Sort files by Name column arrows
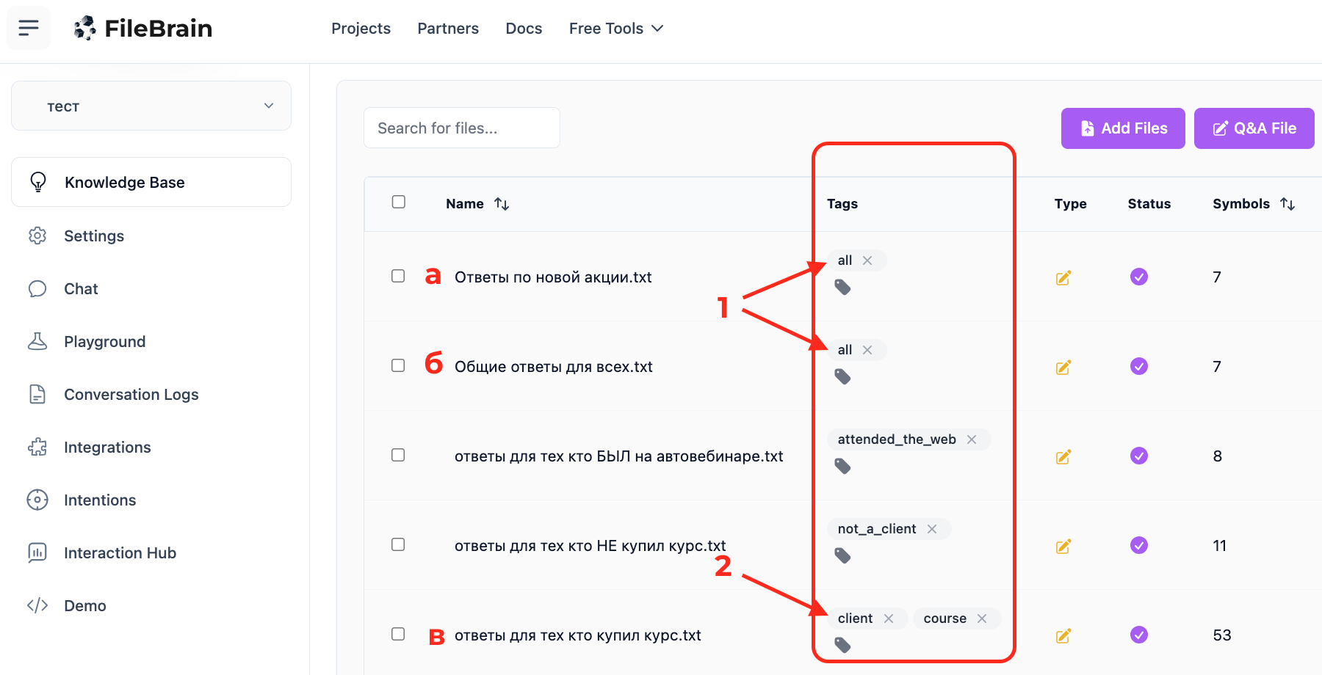 502,204
